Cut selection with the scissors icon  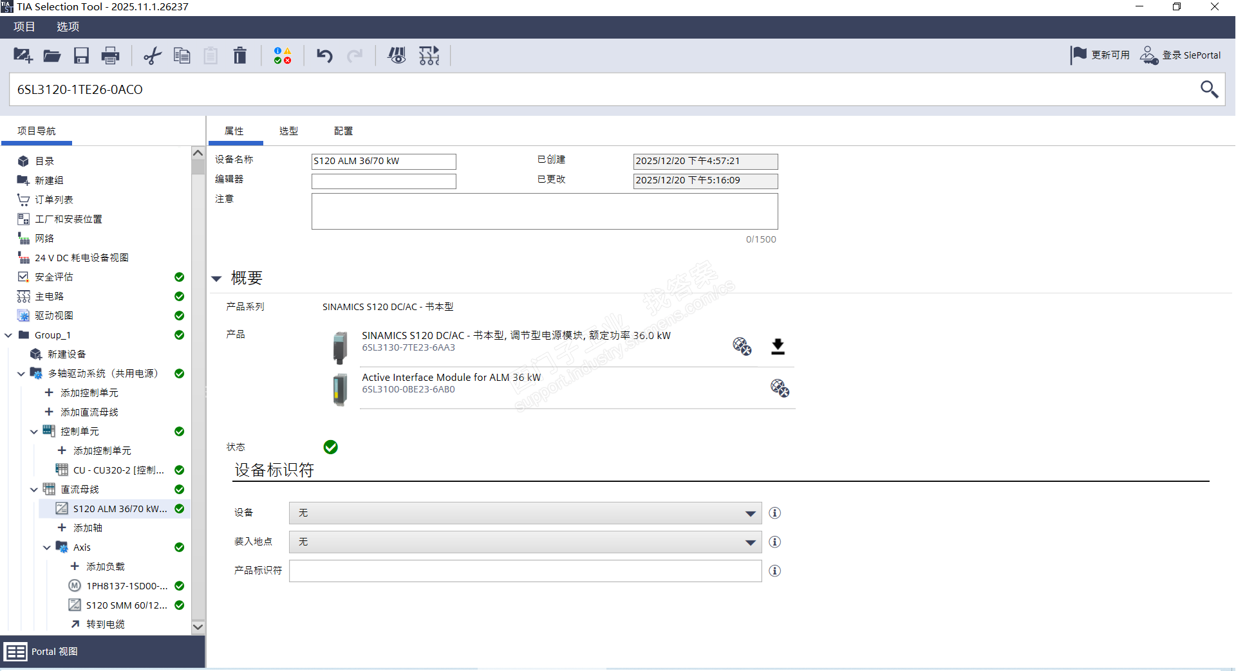click(x=153, y=55)
